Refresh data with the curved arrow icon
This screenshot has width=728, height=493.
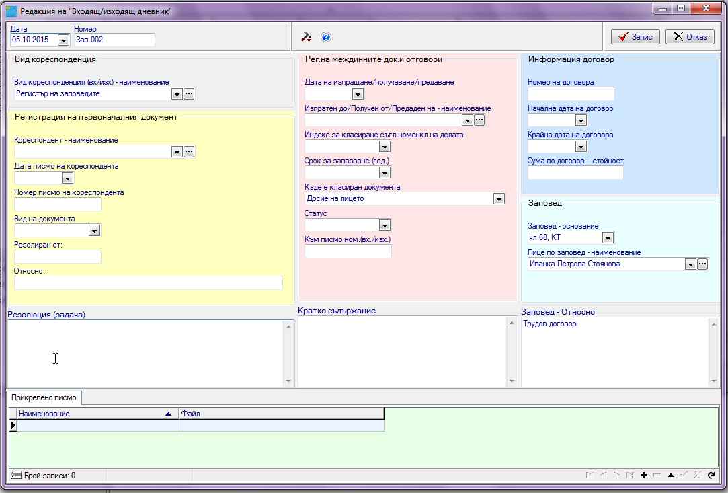tap(711, 475)
